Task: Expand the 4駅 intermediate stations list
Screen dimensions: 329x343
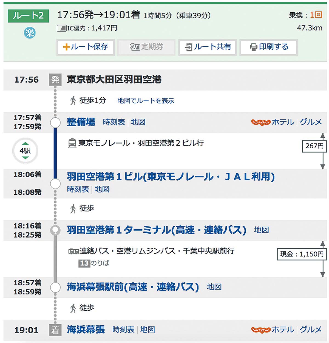Action: tap(25, 151)
